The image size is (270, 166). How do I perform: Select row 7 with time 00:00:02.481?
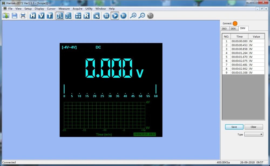243,65
